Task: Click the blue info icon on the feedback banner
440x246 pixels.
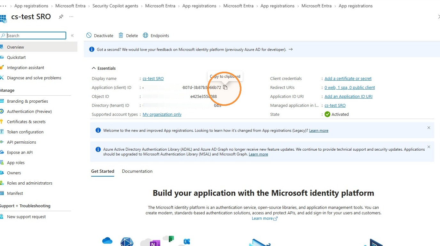Action: click(92, 49)
